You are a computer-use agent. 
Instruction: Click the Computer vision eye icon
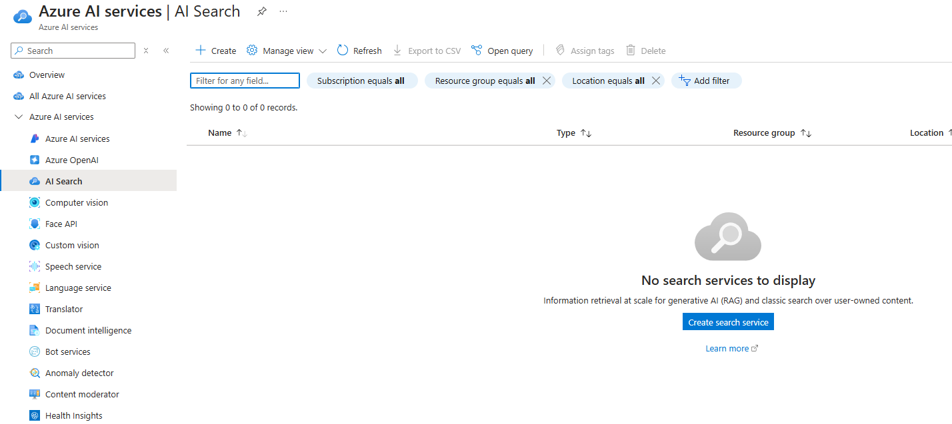(35, 203)
